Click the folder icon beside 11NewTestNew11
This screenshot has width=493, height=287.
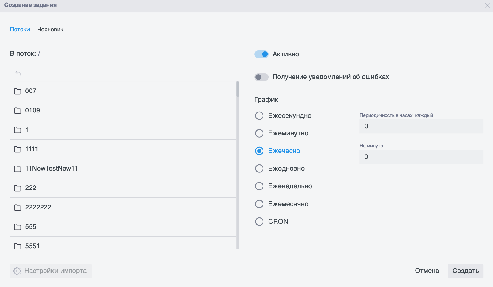click(18, 169)
